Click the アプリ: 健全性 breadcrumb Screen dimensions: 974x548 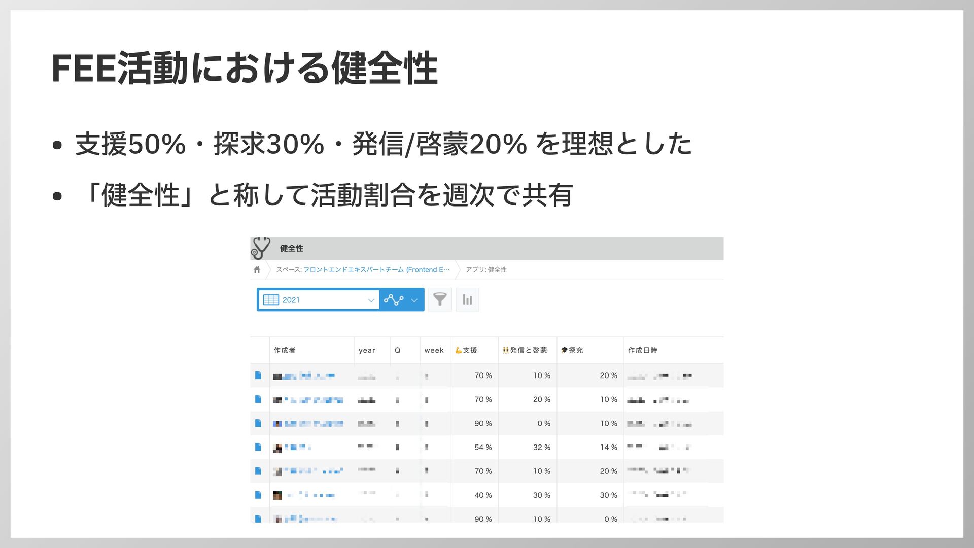click(x=486, y=270)
